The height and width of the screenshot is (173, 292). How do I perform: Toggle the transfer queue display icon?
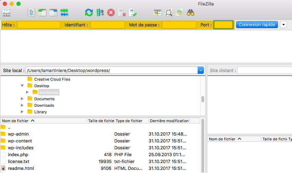tap(64, 13)
